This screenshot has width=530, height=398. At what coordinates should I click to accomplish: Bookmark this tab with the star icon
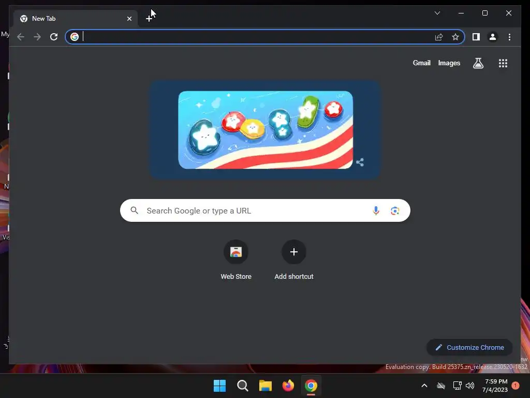tap(455, 37)
